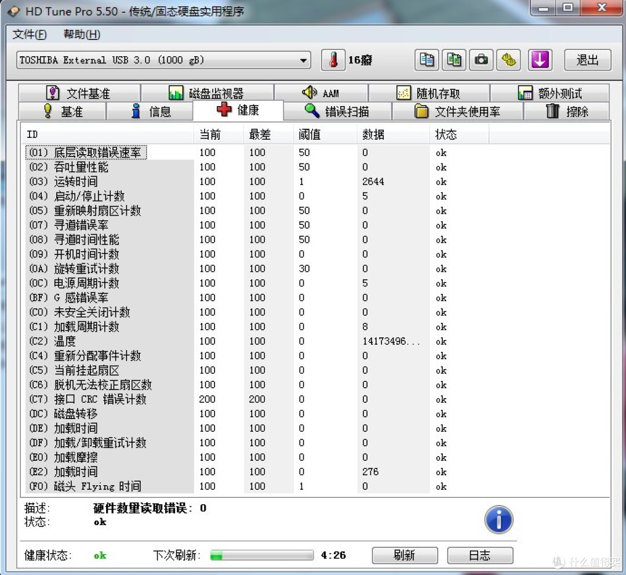This screenshot has height=575, width=626.
Task: Click the 数据 column header
Action: [x=393, y=134]
